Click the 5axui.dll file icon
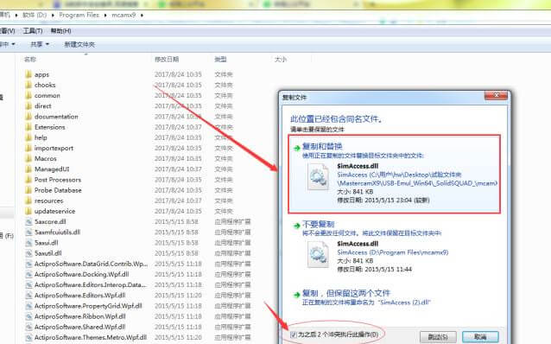The height and width of the screenshot is (344, 551). 28,243
